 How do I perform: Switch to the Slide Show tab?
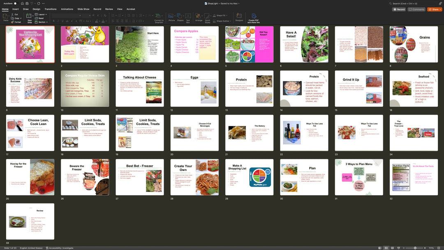tap(83, 9)
